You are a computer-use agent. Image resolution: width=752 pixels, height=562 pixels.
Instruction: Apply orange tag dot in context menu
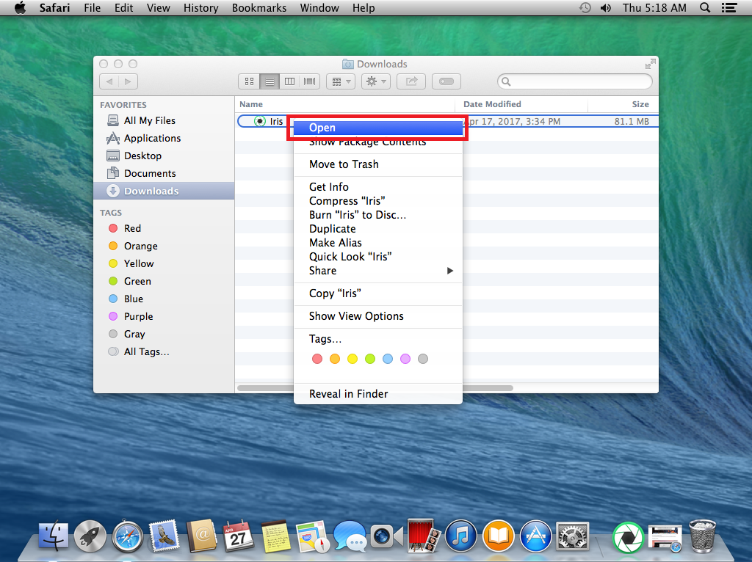tap(335, 359)
